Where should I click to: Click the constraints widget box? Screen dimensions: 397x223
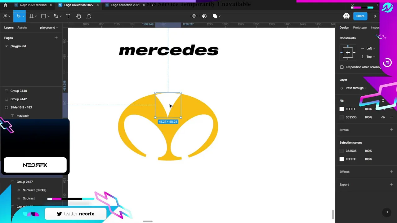pos(348,53)
